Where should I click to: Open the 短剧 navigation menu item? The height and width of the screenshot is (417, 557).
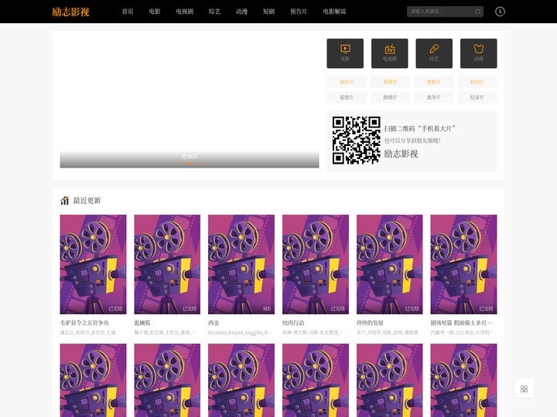pyautogui.click(x=268, y=12)
